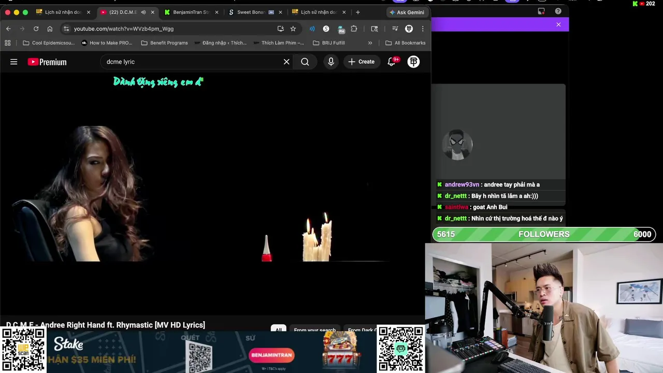Screen dimensions: 663x373
Task: Open the apps grid in bookmarks bar
Action: point(7,43)
